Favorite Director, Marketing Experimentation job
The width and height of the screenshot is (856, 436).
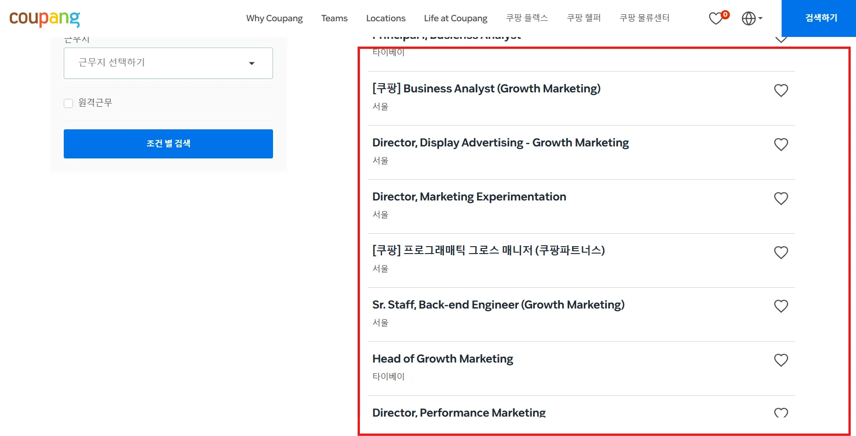click(x=781, y=199)
